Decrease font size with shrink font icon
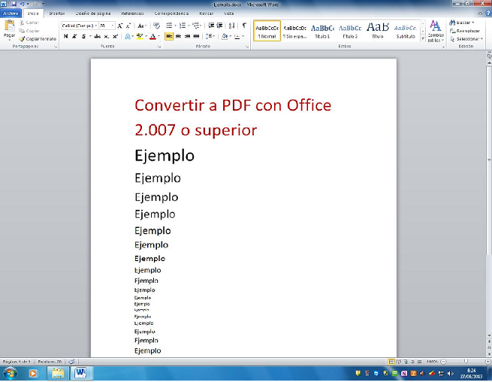This screenshot has height=382, width=492. click(128, 26)
